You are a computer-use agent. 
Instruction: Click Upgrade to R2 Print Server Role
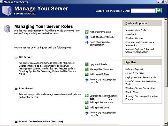click(x=103, y=97)
